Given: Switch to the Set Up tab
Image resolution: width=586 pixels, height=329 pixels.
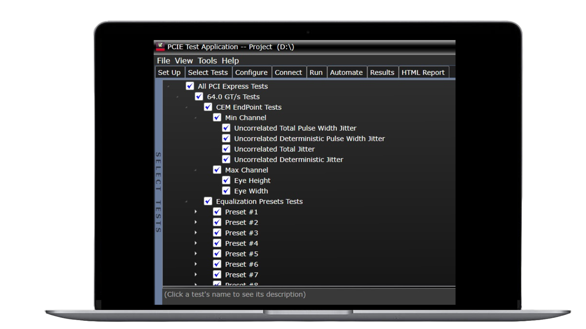Looking at the screenshot, I should click(x=169, y=73).
